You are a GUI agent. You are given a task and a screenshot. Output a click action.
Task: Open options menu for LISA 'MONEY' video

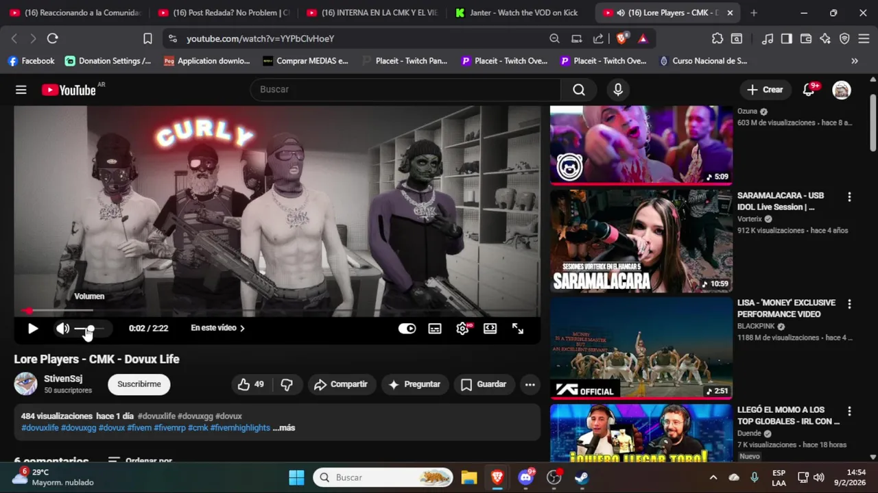pos(849,304)
